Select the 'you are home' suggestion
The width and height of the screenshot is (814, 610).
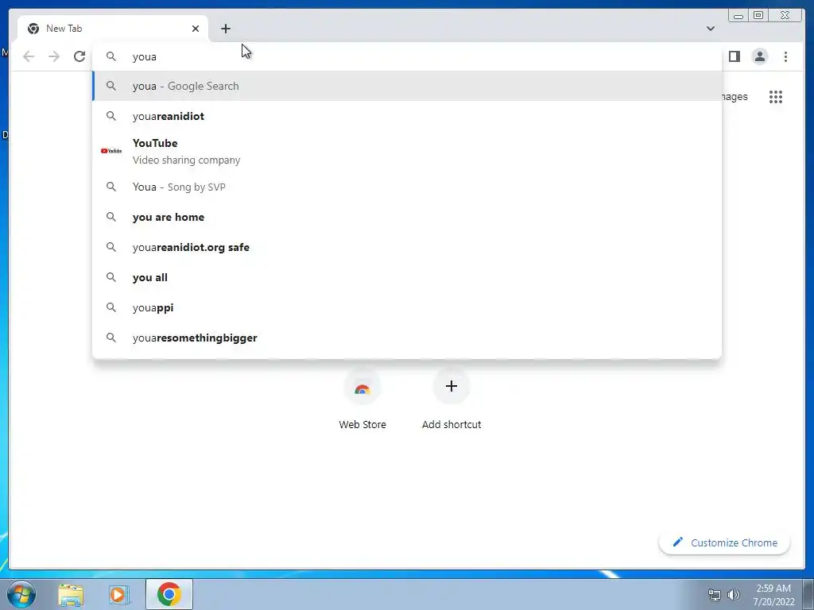click(407, 217)
